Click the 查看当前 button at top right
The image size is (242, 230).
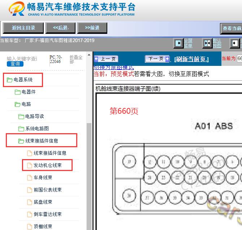pyautogui.click(x=231, y=28)
